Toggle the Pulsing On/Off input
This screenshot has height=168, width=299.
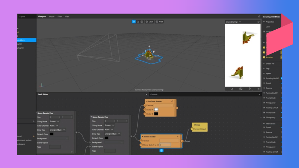[x=281, y=93]
